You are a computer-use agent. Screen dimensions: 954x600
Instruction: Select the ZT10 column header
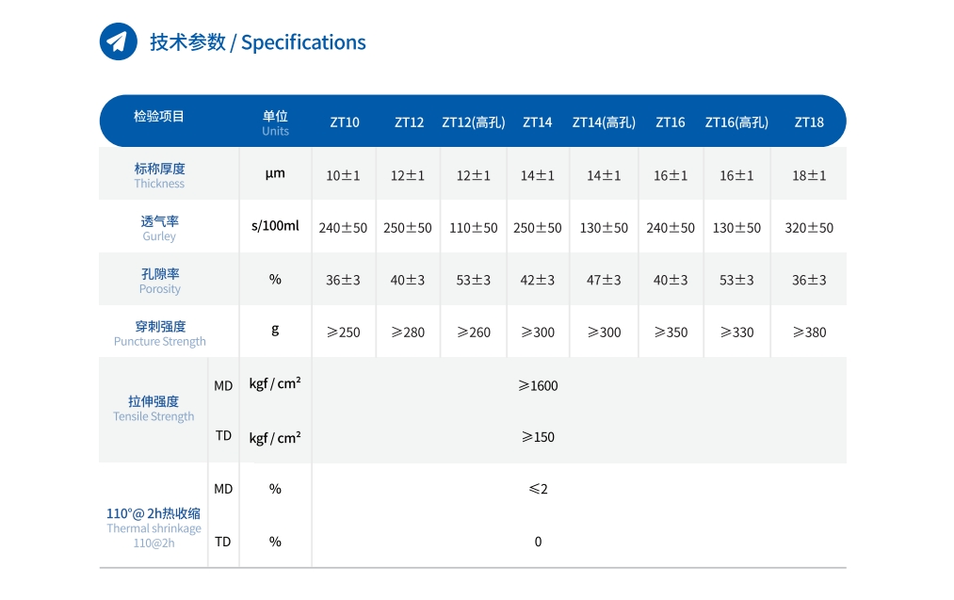tap(344, 122)
